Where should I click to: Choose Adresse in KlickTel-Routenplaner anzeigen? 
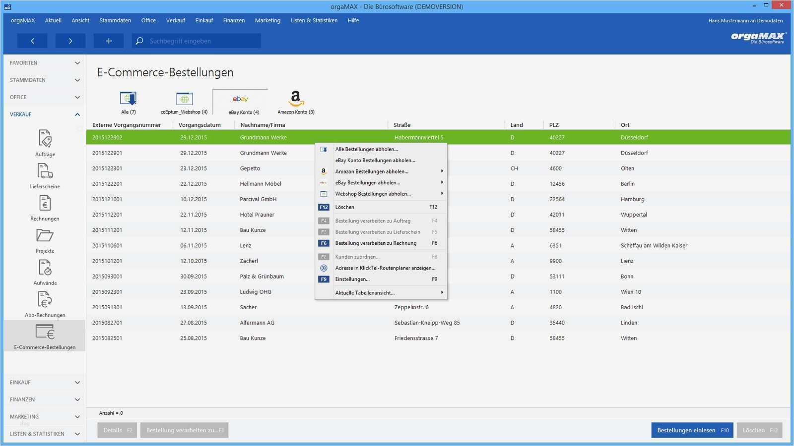(x=381, y=268)
